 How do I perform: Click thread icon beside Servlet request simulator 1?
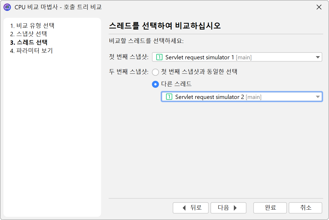[x=159, y=57]
